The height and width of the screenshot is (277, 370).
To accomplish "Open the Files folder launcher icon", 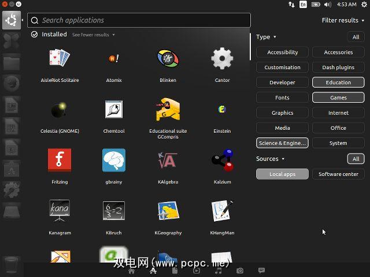I will pyautogui.click(x=12, y=62).
